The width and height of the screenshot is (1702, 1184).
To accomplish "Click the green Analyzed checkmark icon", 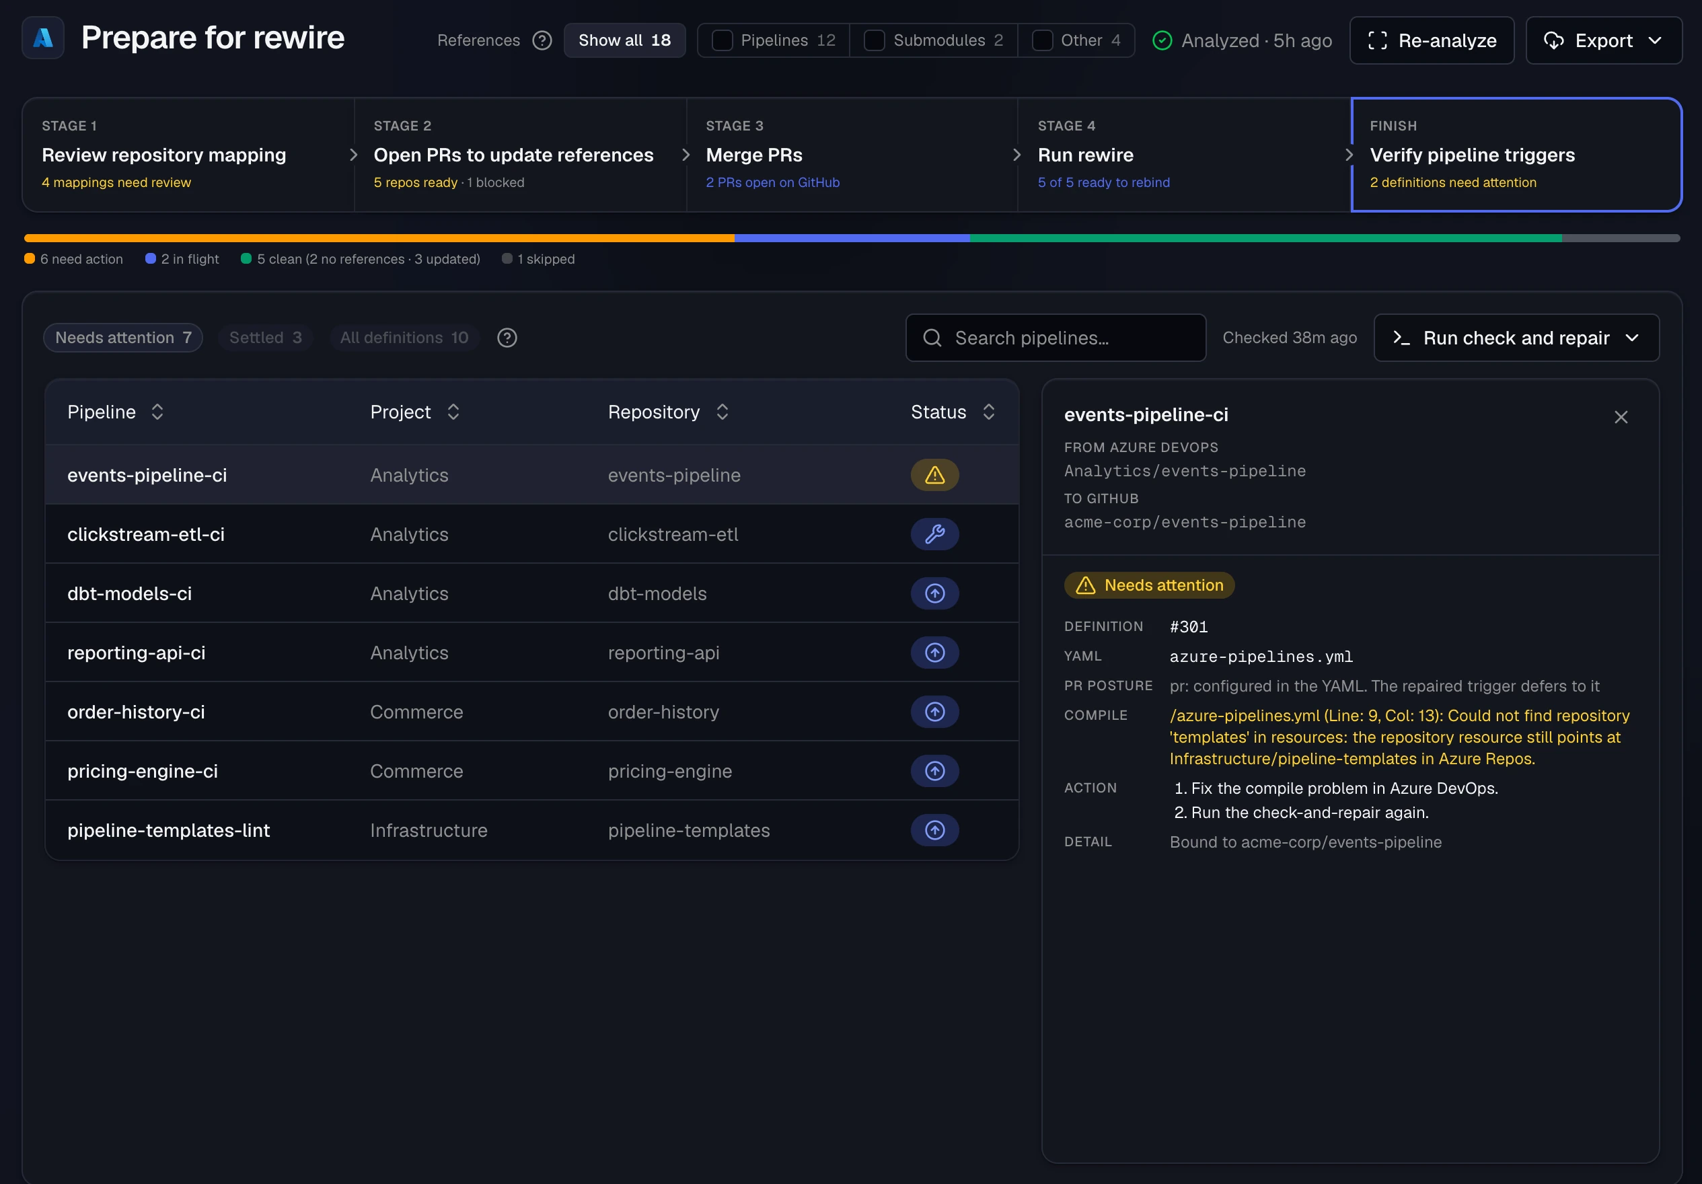I will pyautogui.click(x=1162, y=40).
